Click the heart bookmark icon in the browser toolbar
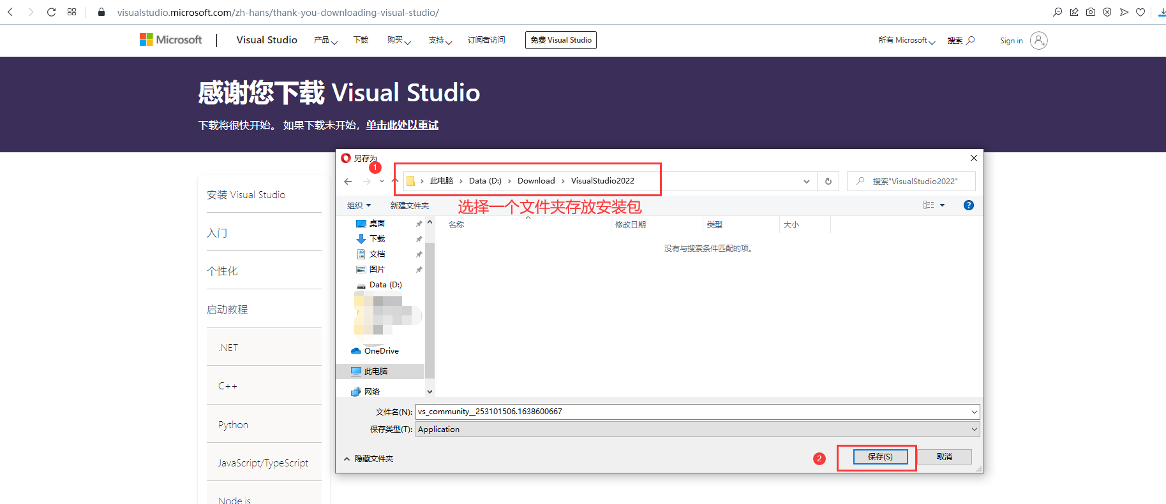Image resolution: width=1166 pixels, height=504 pixels. [1140, 12]
